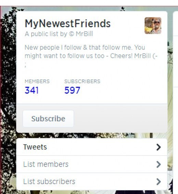Image resolution: width=178 pixels, height=194 pixels.
Task: Click the gray footer bar beside Subscribe
Action: tap(120, 119)
